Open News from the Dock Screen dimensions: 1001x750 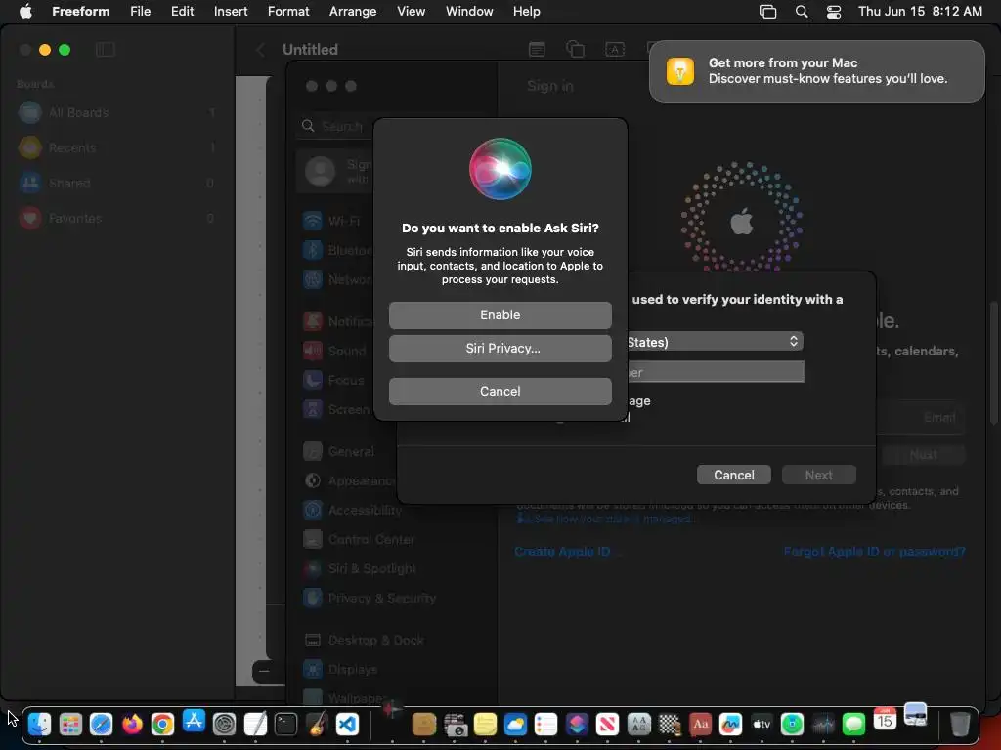[x=608, y=724]
